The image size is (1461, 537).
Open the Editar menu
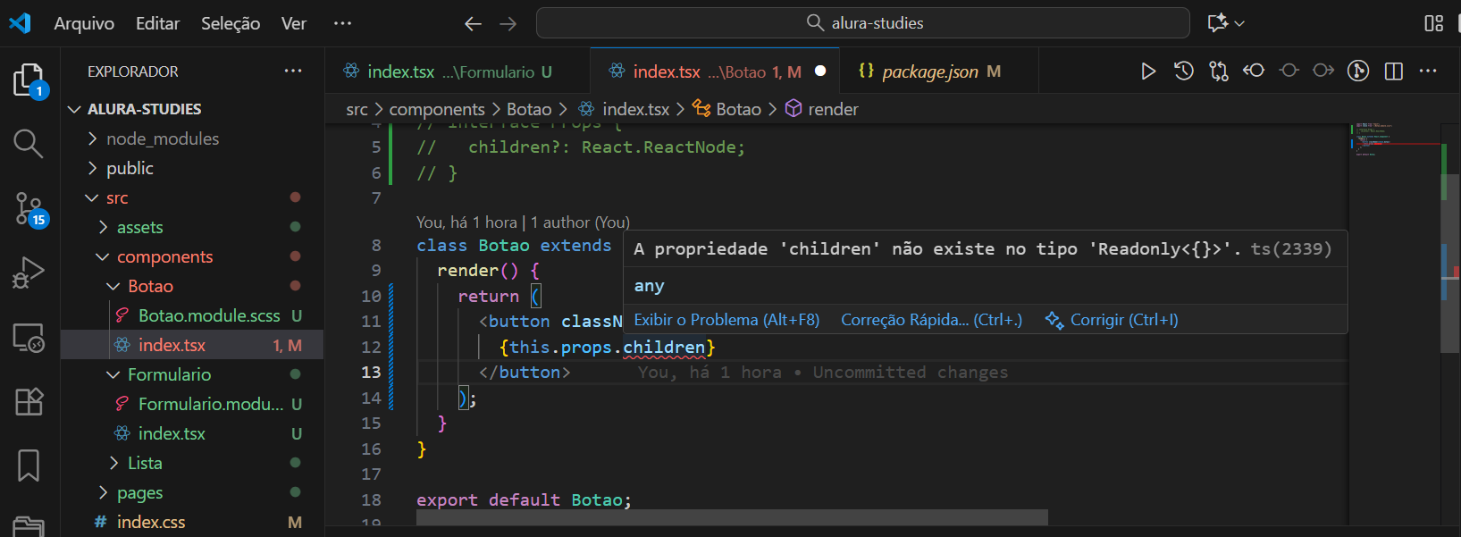pyautogui.click(x=157, y=23)
